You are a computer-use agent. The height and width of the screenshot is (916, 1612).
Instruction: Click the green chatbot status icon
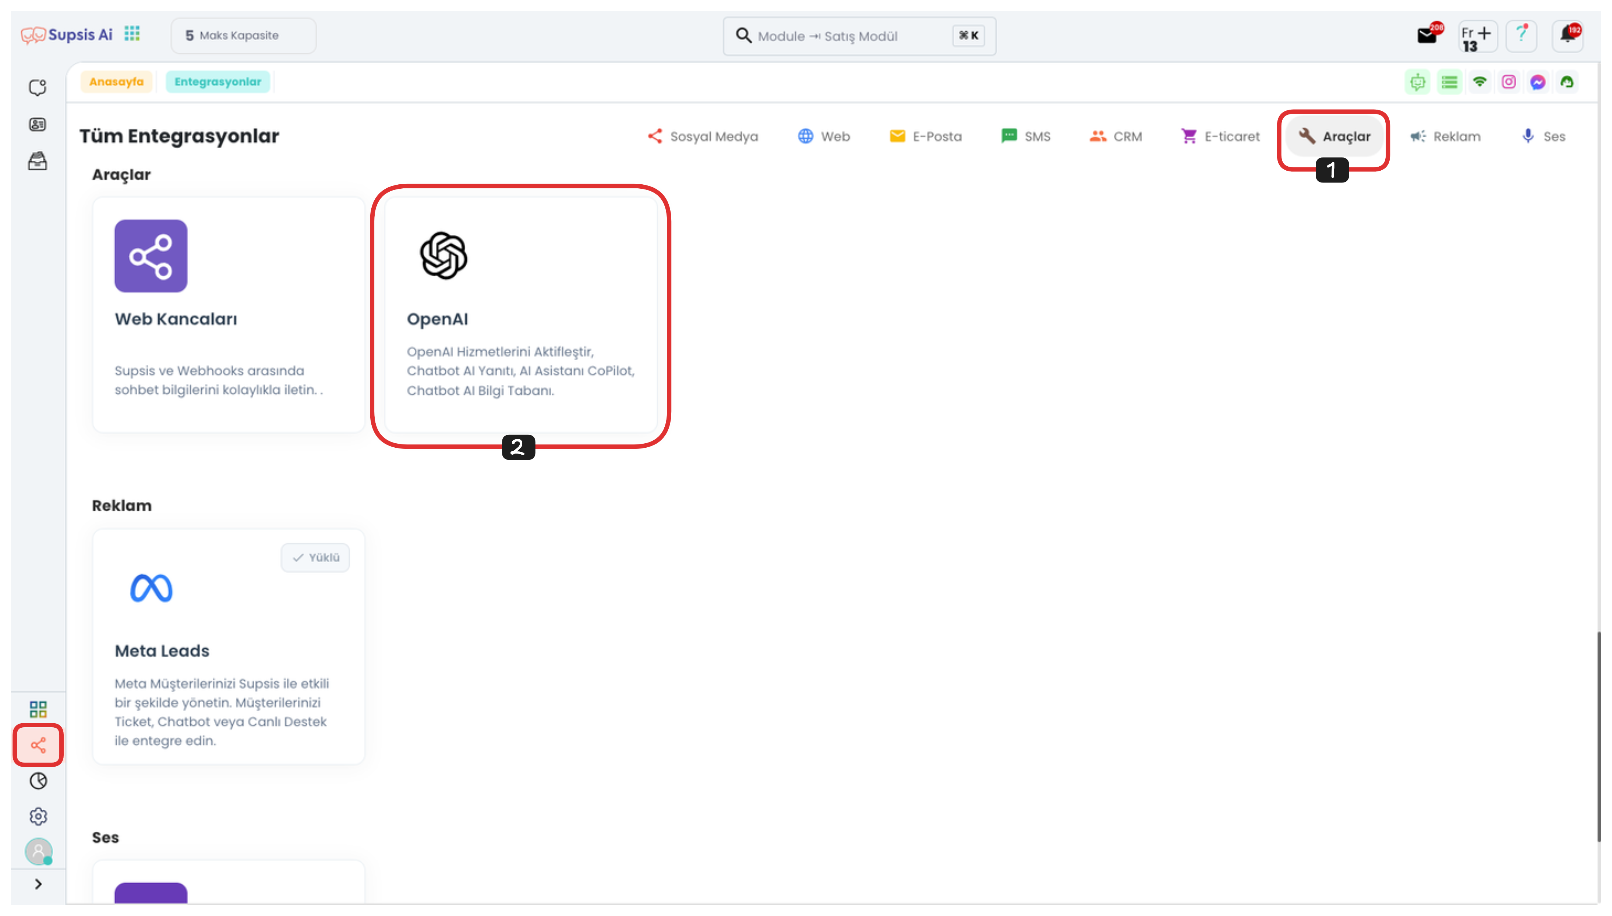[x=1418, y=82]
